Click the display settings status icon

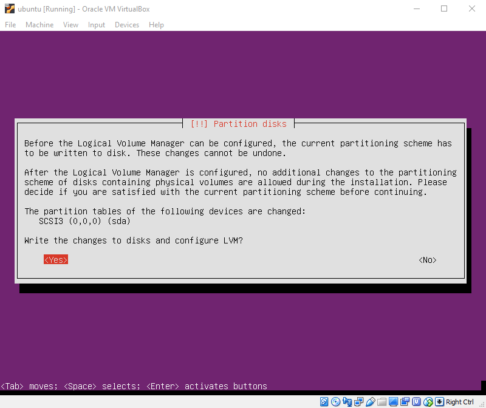[392, 401]
